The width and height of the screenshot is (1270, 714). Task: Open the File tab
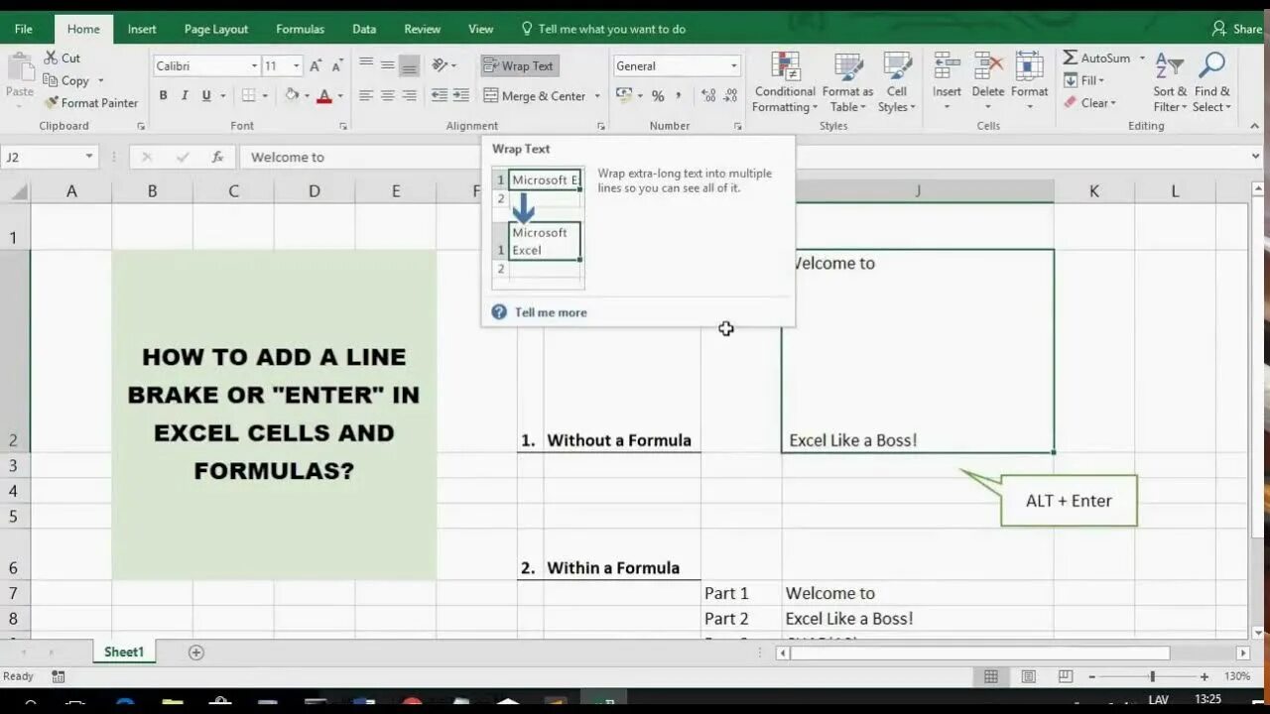pyautogui.click(x=24, y=29)
